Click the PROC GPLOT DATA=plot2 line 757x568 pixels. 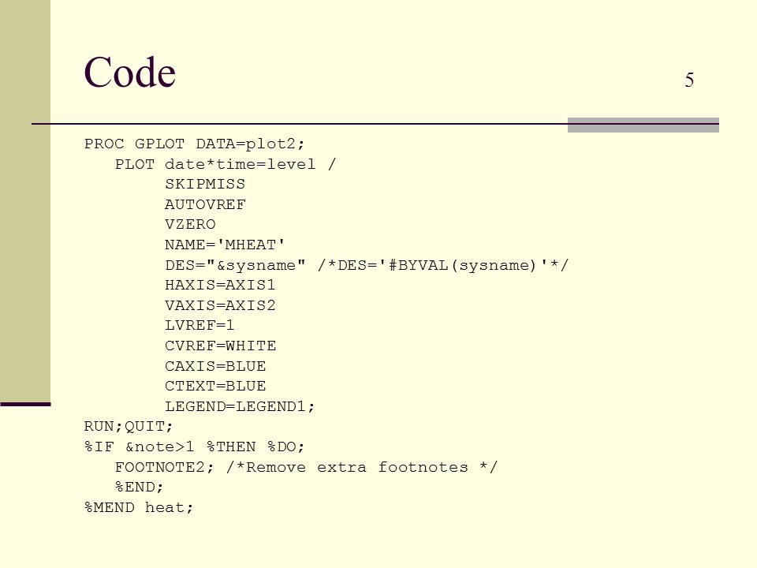click(194, 144)
